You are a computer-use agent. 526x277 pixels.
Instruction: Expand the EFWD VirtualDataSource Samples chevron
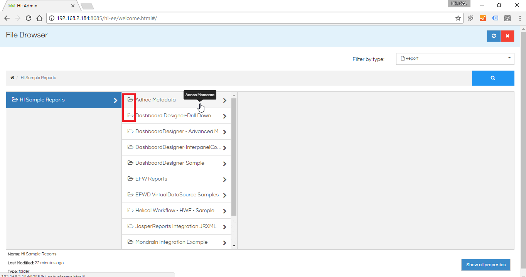point(225,196)
